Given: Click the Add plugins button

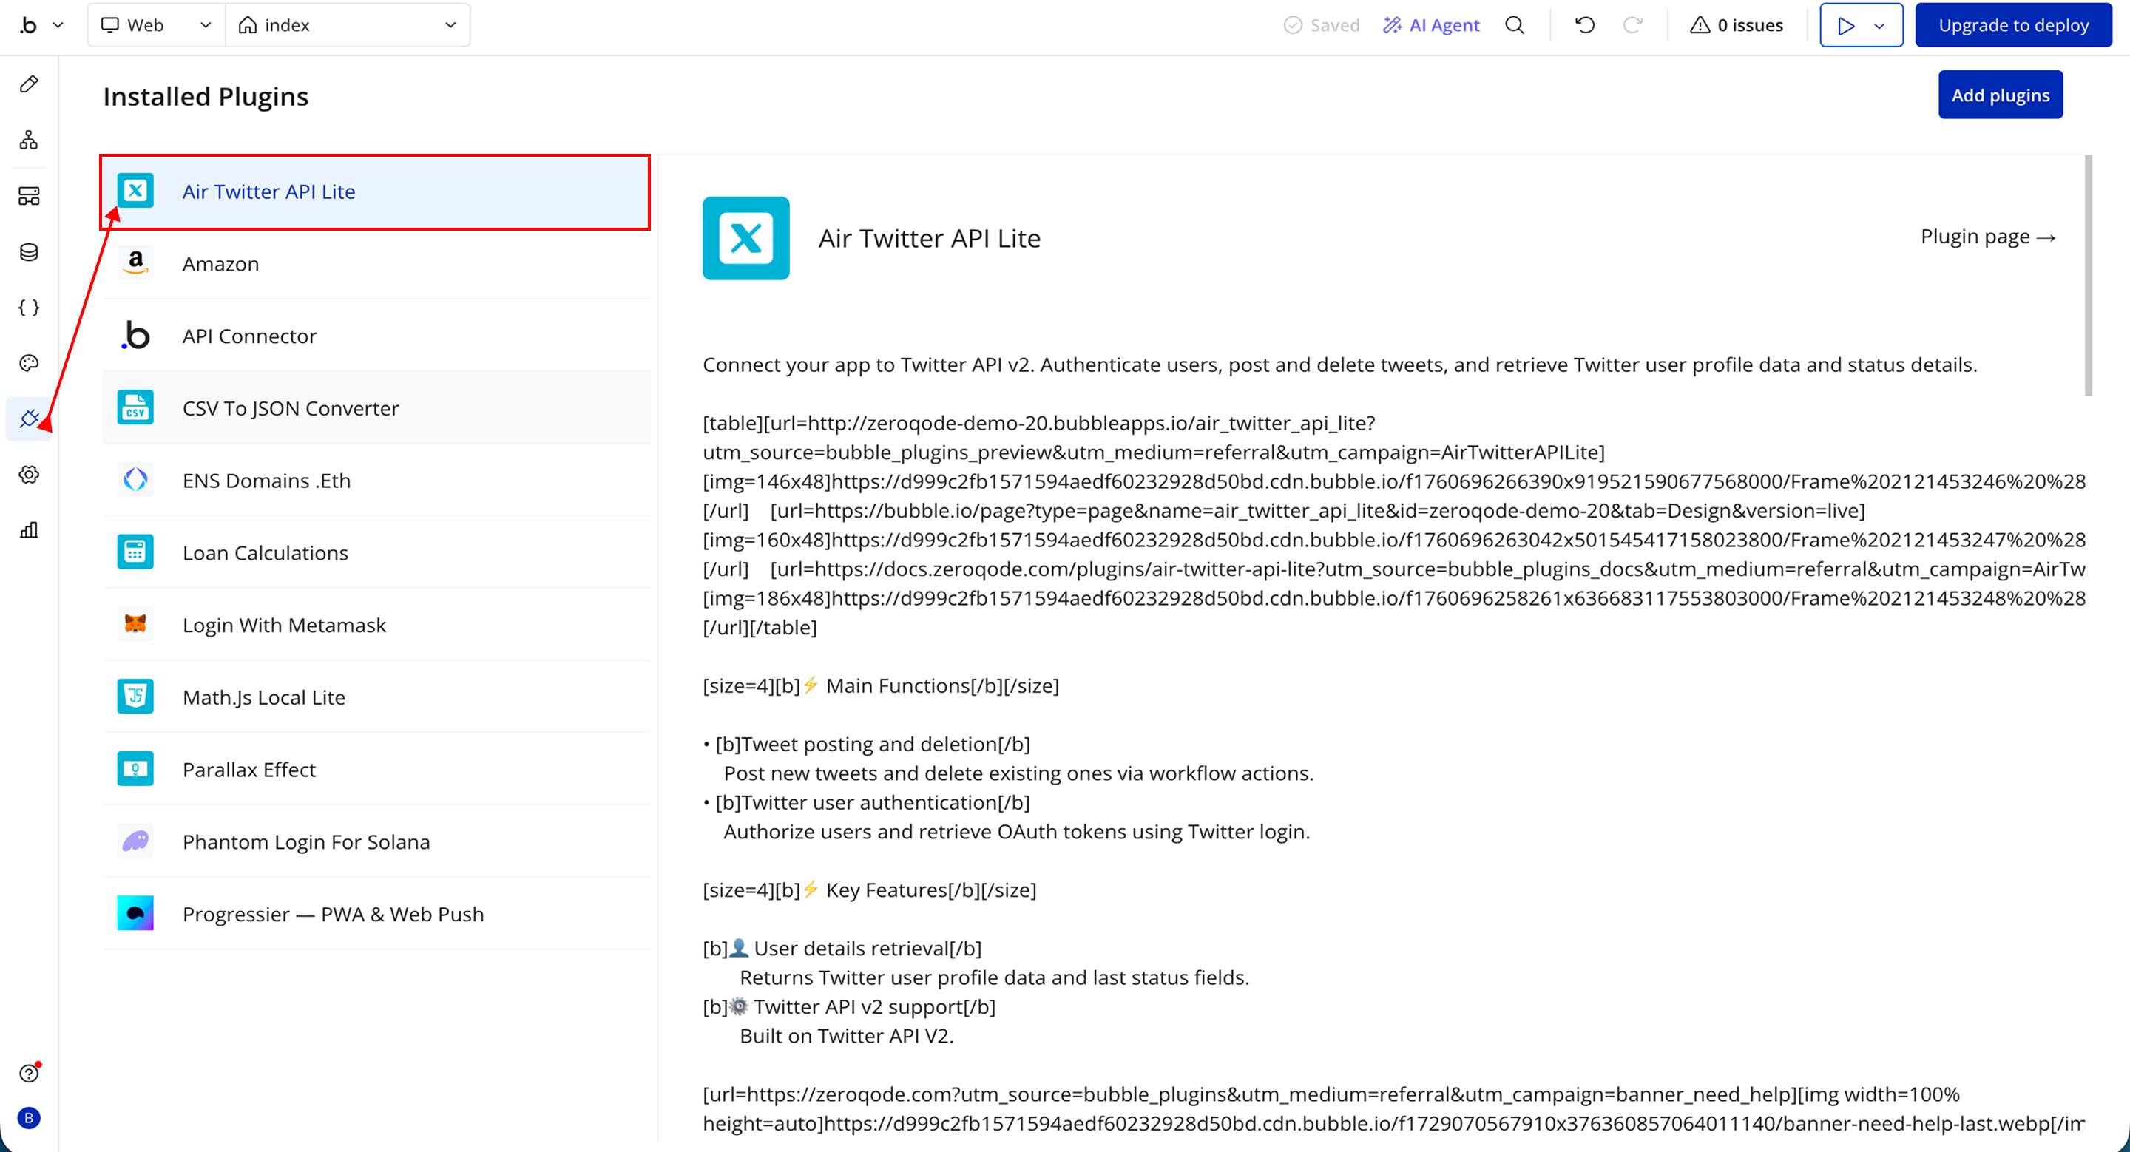Looking at the screenshot, I should pos(1999,95).
